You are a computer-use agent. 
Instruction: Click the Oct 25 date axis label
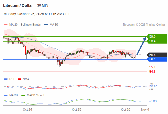click(77, 109)
